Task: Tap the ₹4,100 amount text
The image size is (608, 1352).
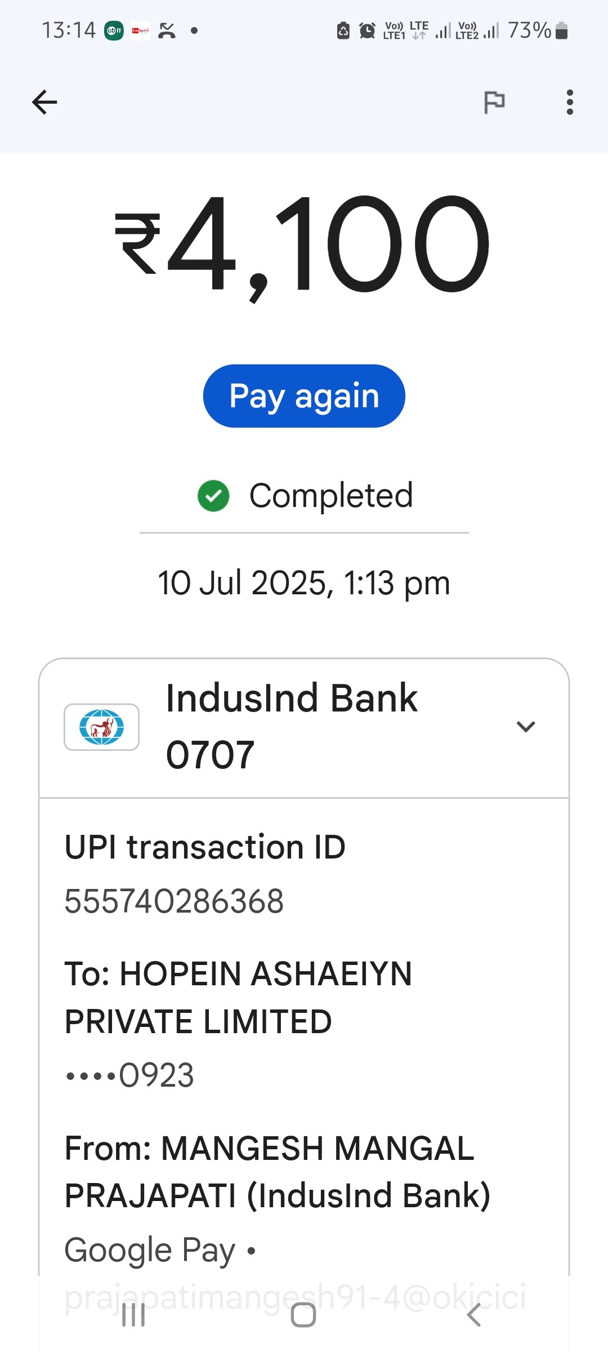Action: (x=303, y=244)
